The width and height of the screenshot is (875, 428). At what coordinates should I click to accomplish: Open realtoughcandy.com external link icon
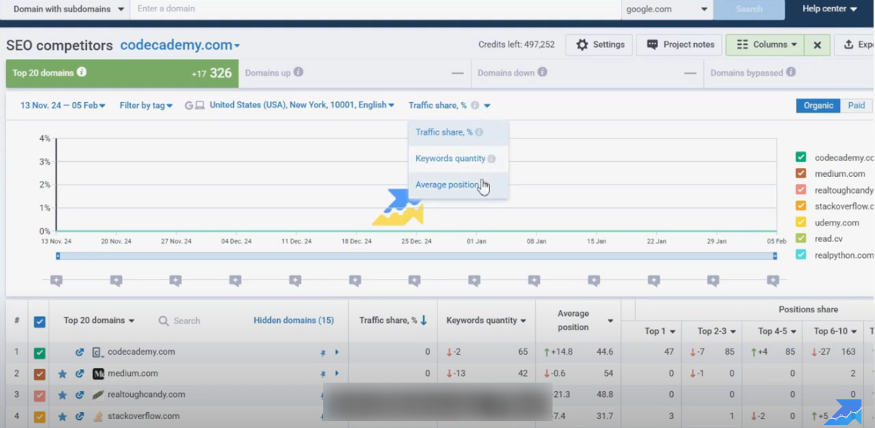tap(79, 395)
